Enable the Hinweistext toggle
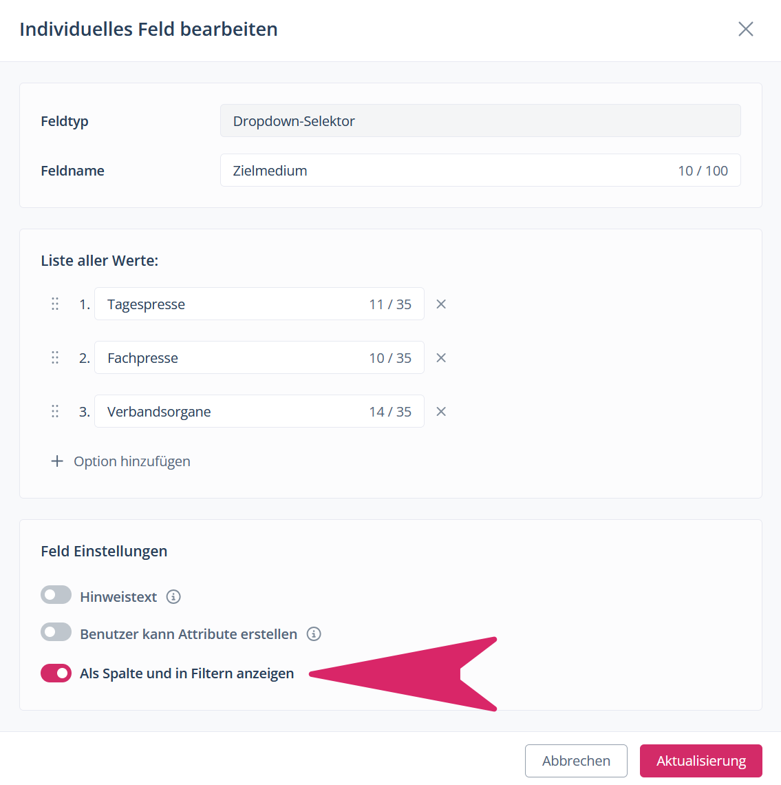781x785 pixels. (x=56, y=595)
